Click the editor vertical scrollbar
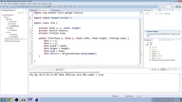 click(x=140, y=41)
